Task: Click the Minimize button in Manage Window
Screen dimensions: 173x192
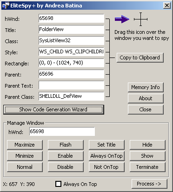Action: (25, 156)
